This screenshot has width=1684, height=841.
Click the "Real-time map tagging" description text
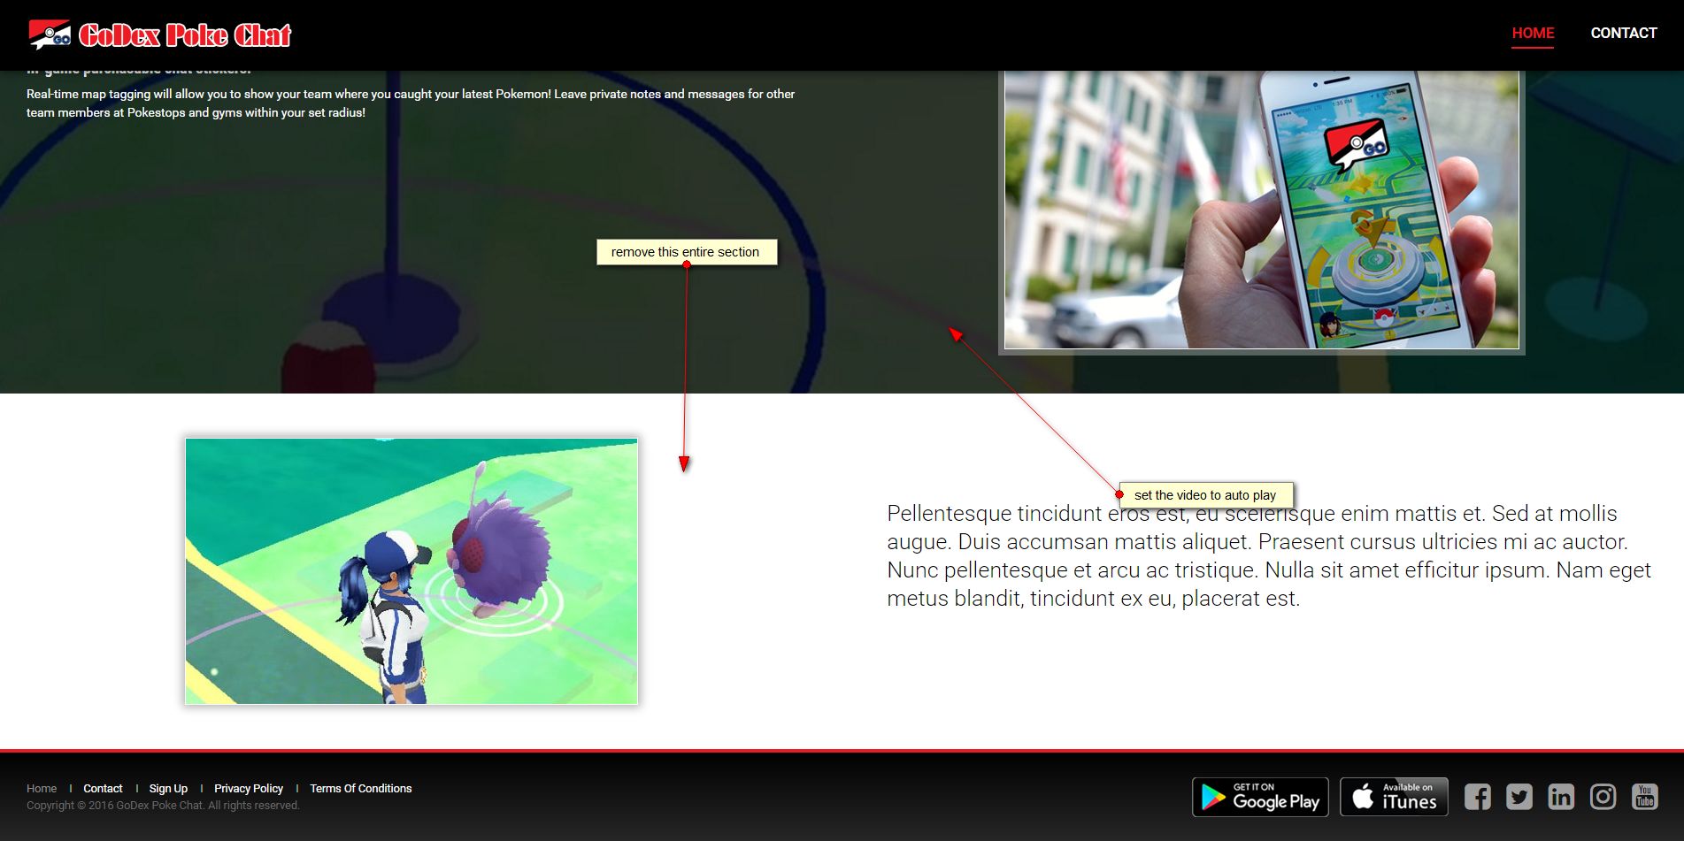point(411,103)
